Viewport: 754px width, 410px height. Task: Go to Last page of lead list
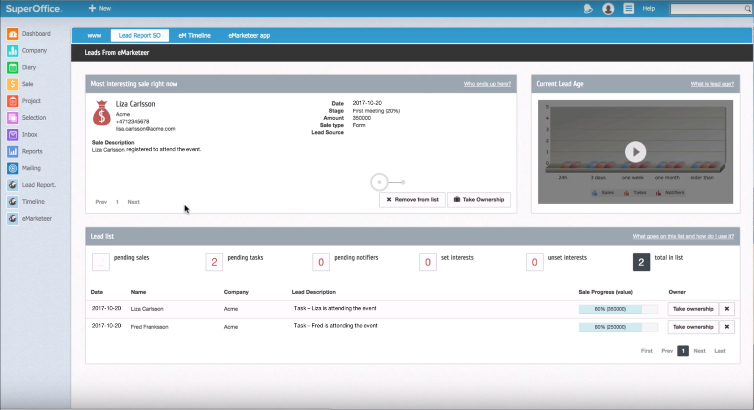[720, 351]
